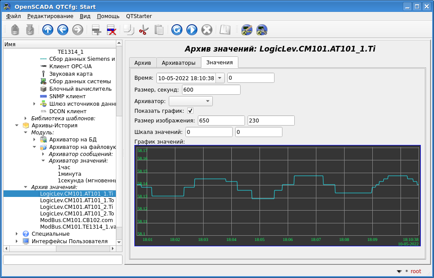Select 'LogicLev.CM101.AT101_2.Ti' in the tree

[76, 207]
